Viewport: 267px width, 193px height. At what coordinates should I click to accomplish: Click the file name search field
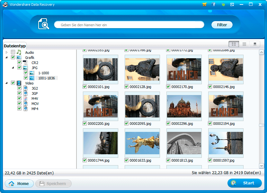[x=129, y=25]
